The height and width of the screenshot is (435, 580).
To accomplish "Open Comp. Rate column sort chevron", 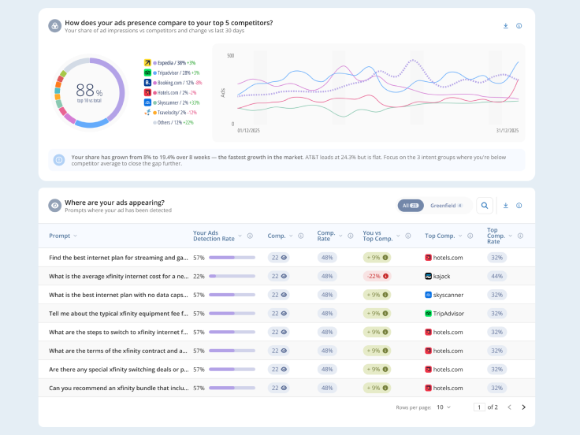I will tap(340, 236).
